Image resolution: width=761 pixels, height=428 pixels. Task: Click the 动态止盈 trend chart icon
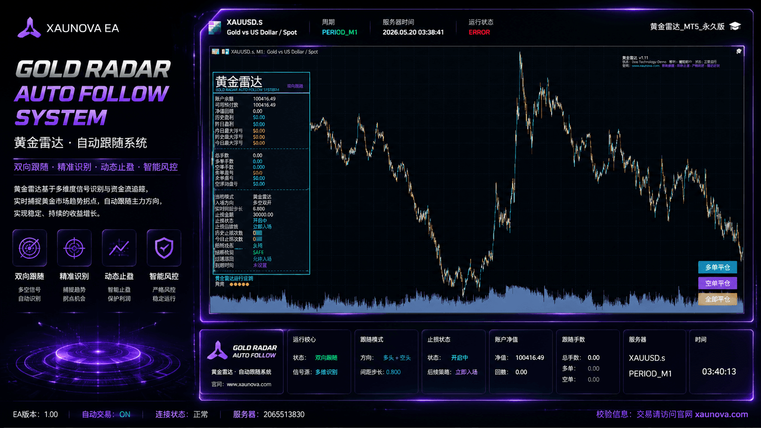click(x=119, y=248)
